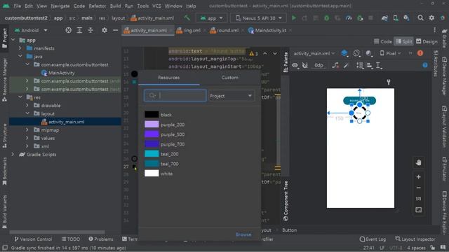This screenshot has height=252, width=449.
Task: Open the Project scope dropdown in color picker
Action: [231, 96]
